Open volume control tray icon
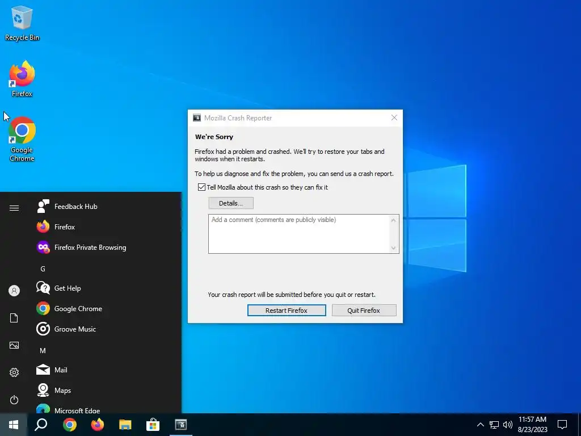This screenshot has width=581, height=436. (x=508, y=425)
